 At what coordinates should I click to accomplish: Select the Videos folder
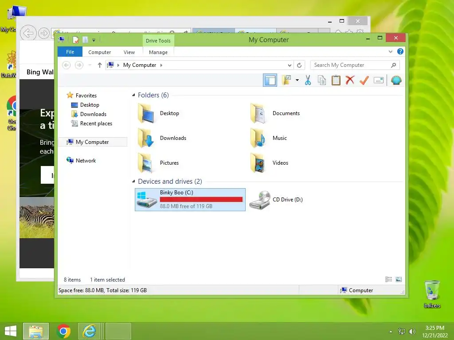point(269,163)
